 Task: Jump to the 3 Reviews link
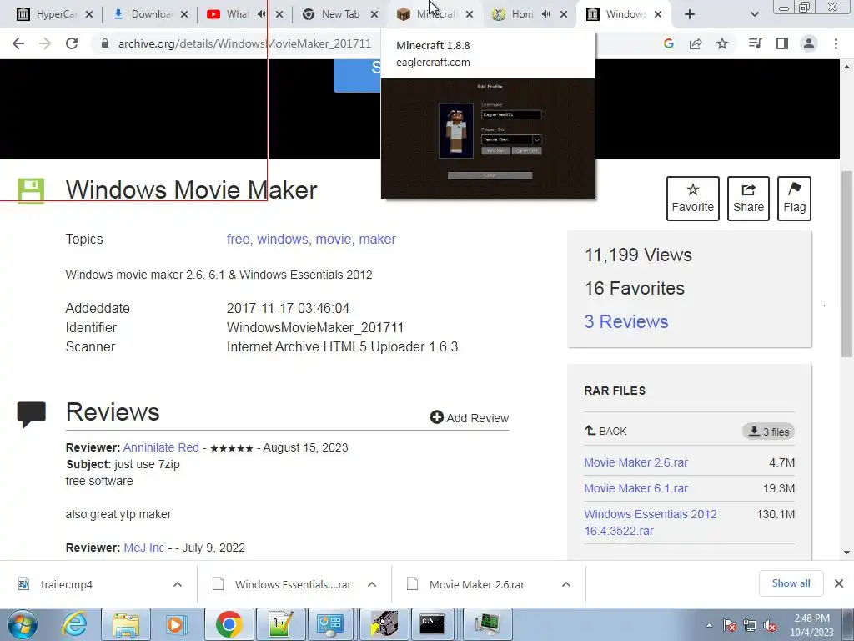coord(626,321)
